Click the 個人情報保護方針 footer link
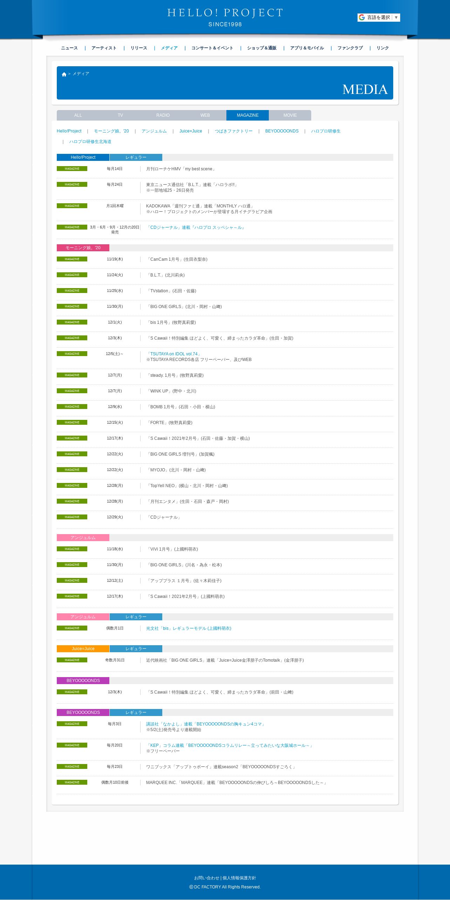 (239, 878)
